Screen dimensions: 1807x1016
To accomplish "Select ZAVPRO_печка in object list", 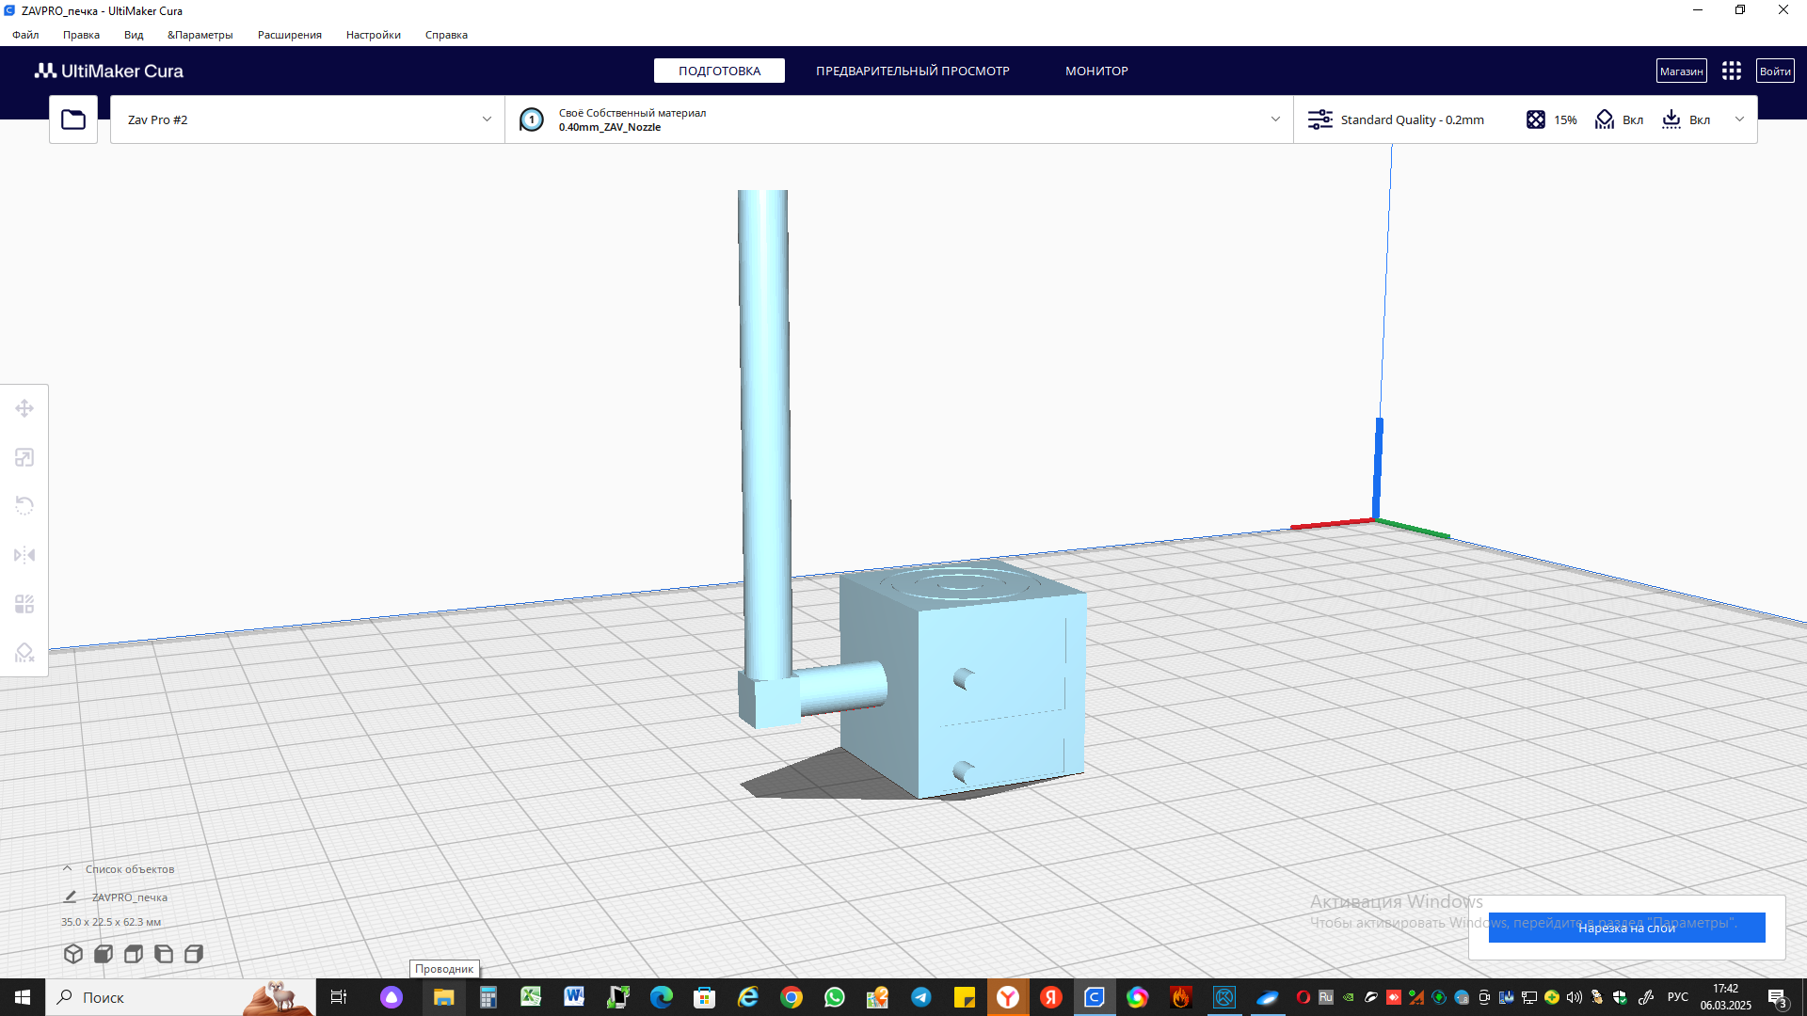I will (129, 897).
